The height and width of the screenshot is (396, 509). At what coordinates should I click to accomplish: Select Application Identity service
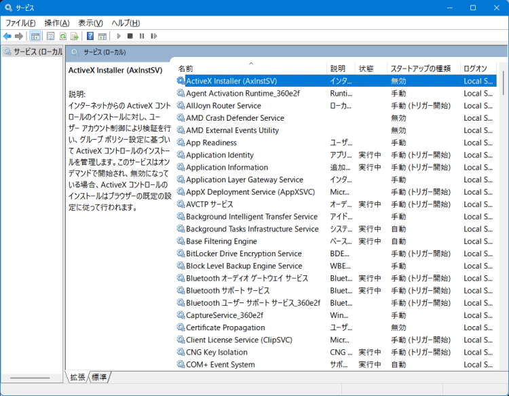coord(337,155)
